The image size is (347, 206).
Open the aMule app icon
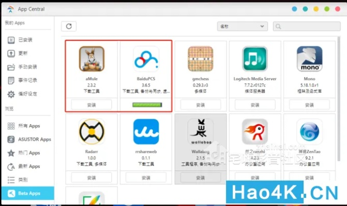click(x=92, y=59)
